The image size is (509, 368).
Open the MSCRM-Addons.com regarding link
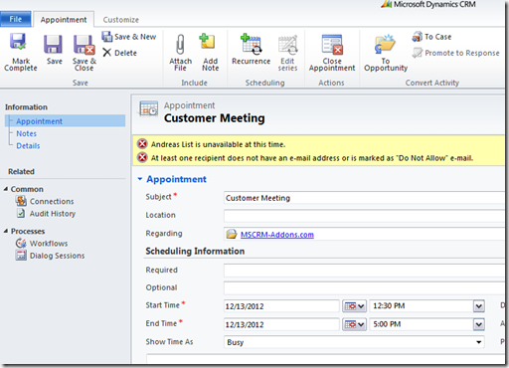pyautogui.click(x=277, y=235)
